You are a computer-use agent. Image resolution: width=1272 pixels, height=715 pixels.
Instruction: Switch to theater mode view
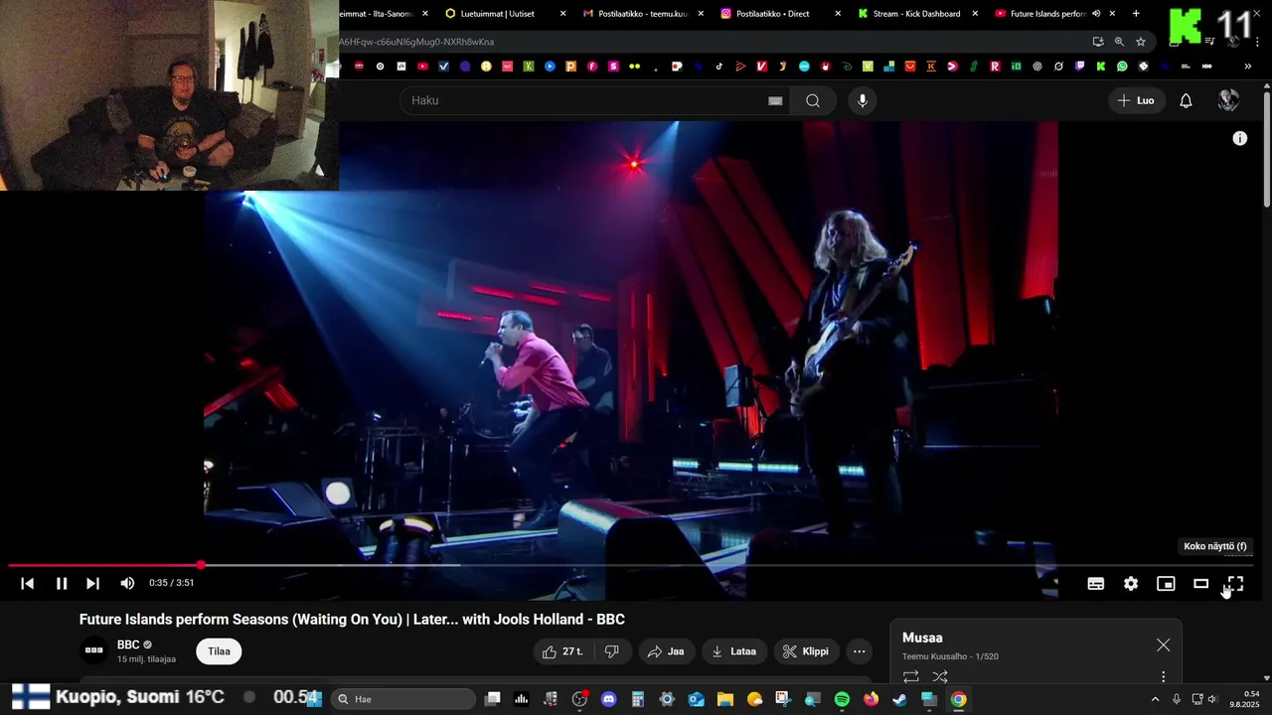coord(1200,584)
